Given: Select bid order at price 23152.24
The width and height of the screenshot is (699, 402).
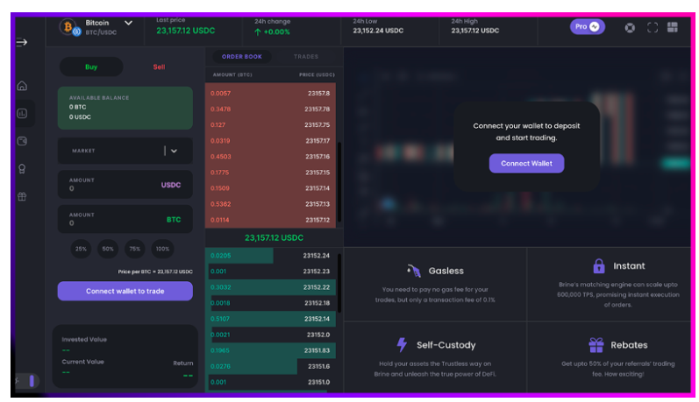Looking at the screenshot, I should 270,256.
